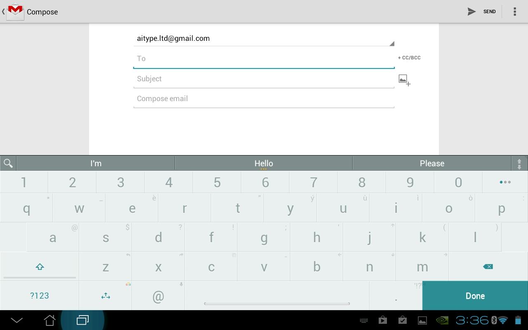
Task: Toggle the shift key on
Action: [40, 266]
